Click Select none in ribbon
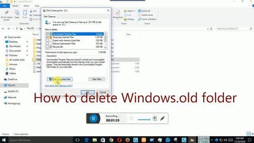The width and height of the screenshot is (254, 143). tap(146, 15)
